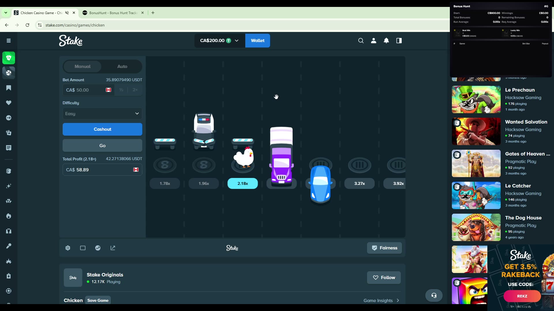Image resolution: width=554 pixels, height=311 pixels.
Task: Click the poker chip icon in sidebar
Action: 9,291
